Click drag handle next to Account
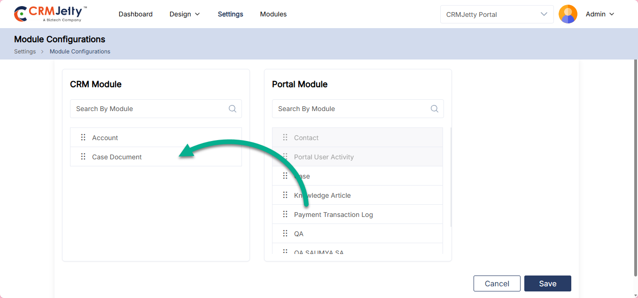638x298 pixels. coord(83,138)
